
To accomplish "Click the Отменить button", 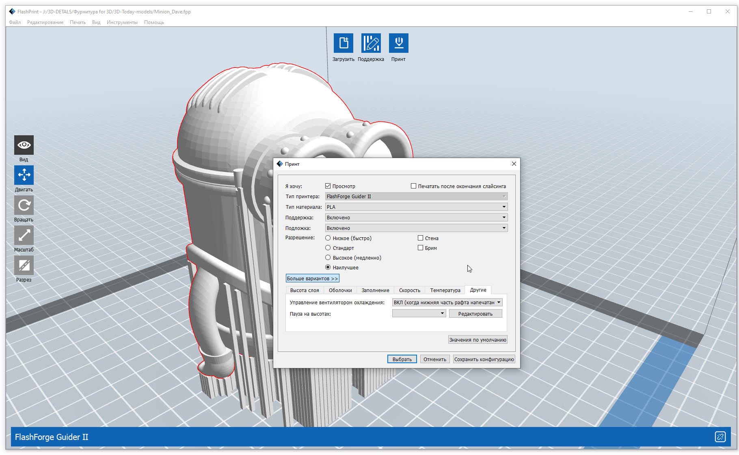I will pyautogui.click(x=435, y=359).
